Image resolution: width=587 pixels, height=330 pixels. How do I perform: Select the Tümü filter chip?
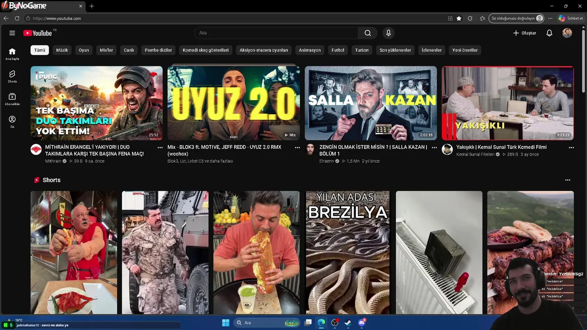40,50
